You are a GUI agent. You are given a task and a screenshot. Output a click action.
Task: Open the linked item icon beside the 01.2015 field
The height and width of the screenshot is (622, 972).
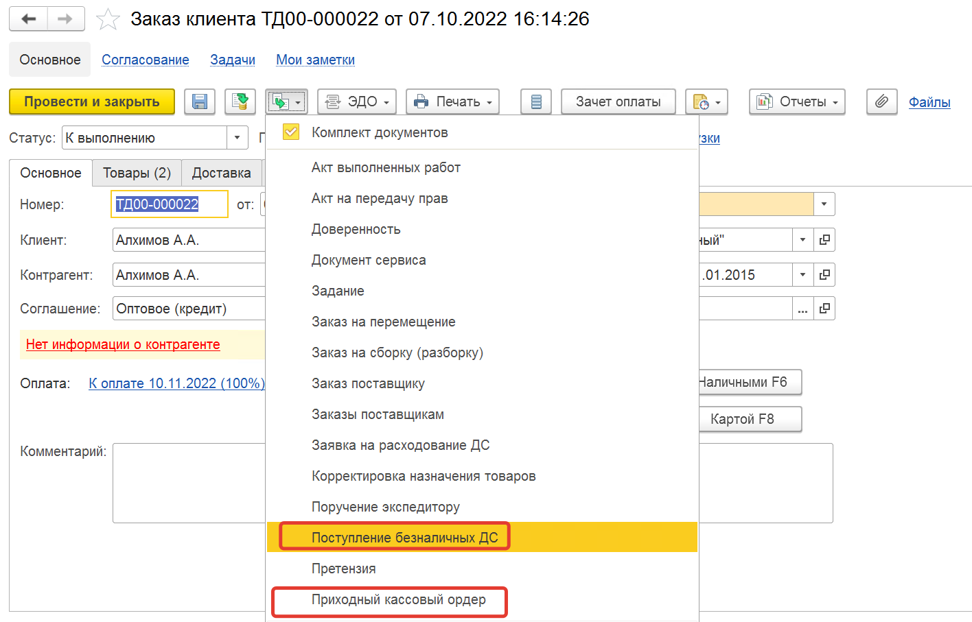pos(824,275)
